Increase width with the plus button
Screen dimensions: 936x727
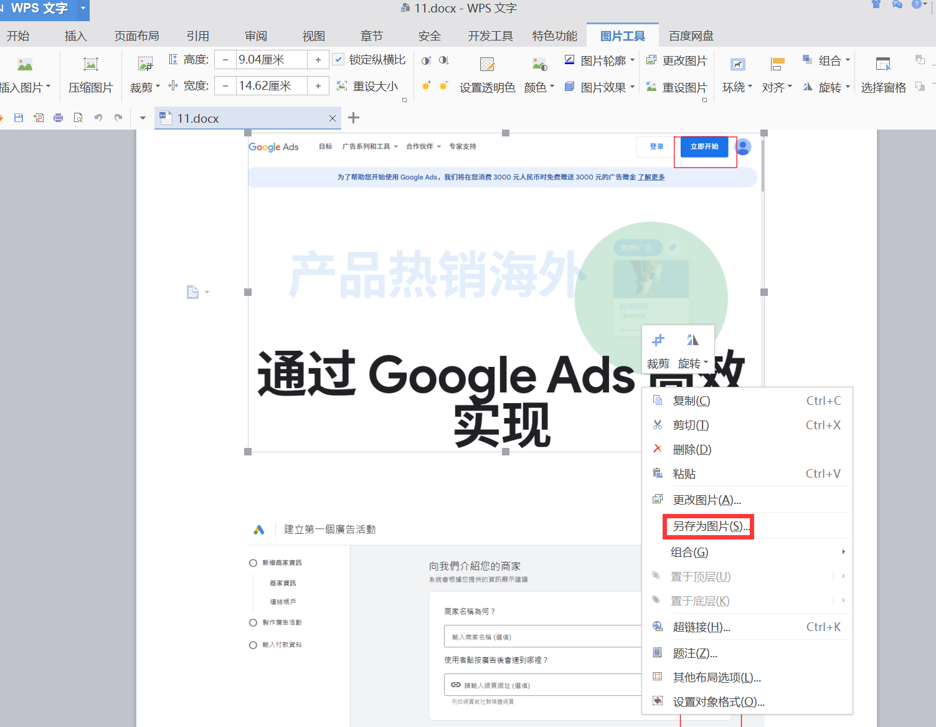(318, 85)
